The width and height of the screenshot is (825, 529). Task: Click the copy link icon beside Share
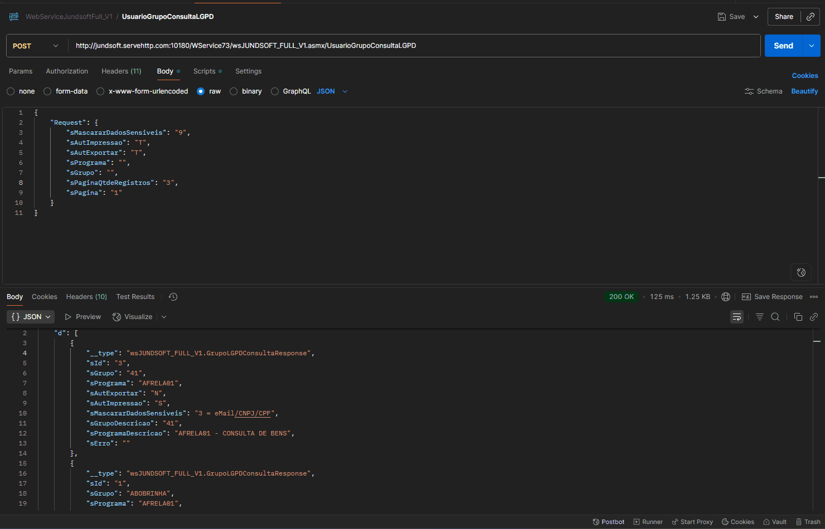811,17
